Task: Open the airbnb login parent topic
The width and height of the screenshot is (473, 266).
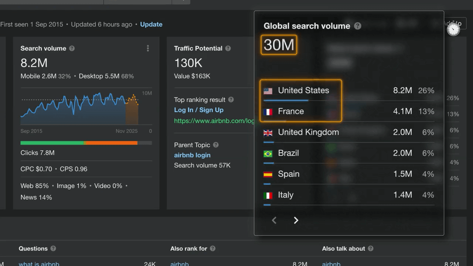Action: [x=192, y=155]
